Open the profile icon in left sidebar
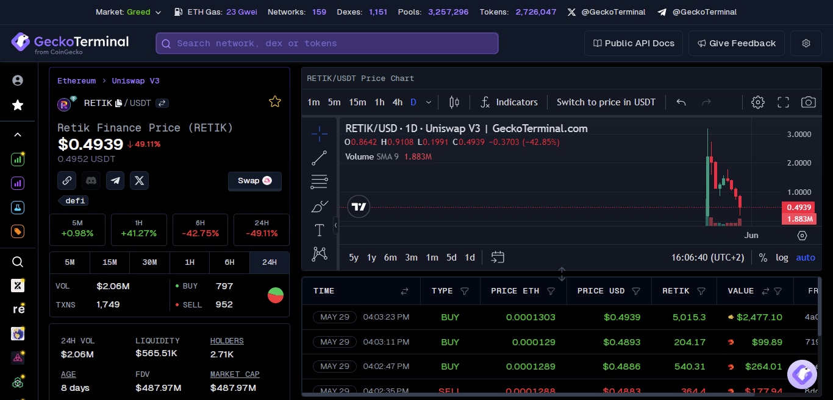The height and width of the screenshot is (400, 833). [x=18, y=80]
